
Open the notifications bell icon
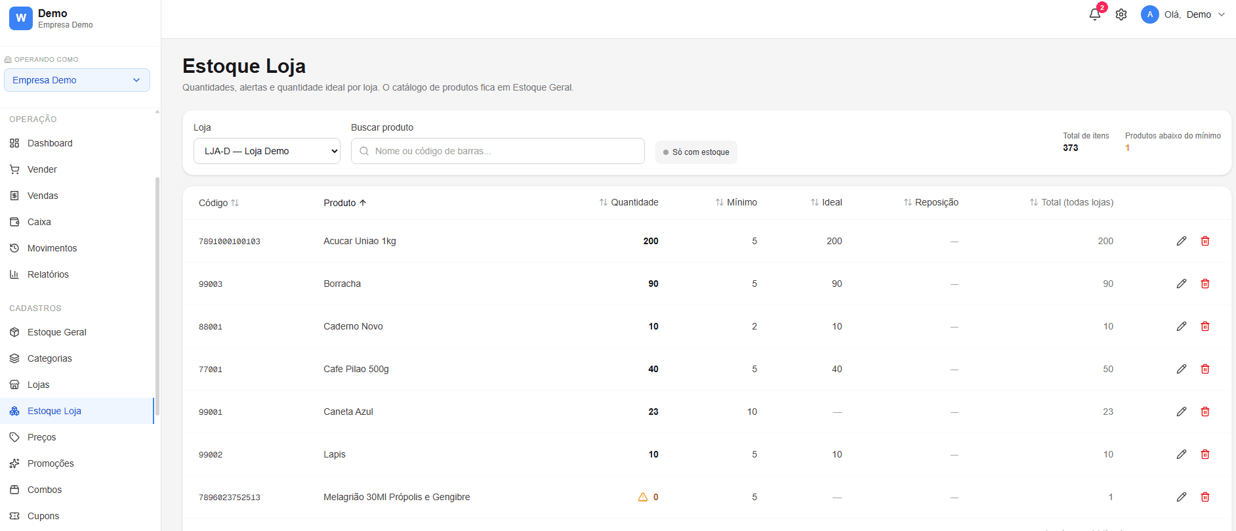1095,14
